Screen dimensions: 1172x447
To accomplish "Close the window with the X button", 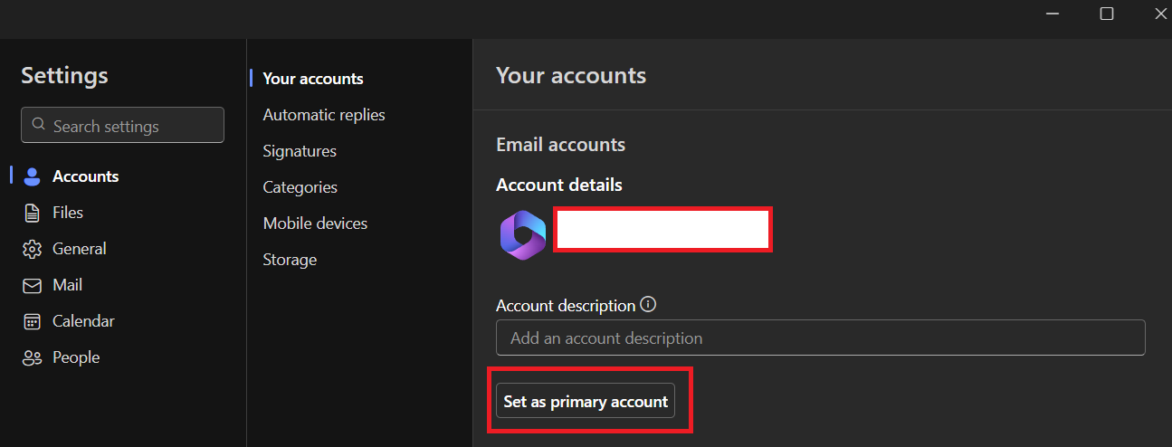I will (x=1159, y=14).
